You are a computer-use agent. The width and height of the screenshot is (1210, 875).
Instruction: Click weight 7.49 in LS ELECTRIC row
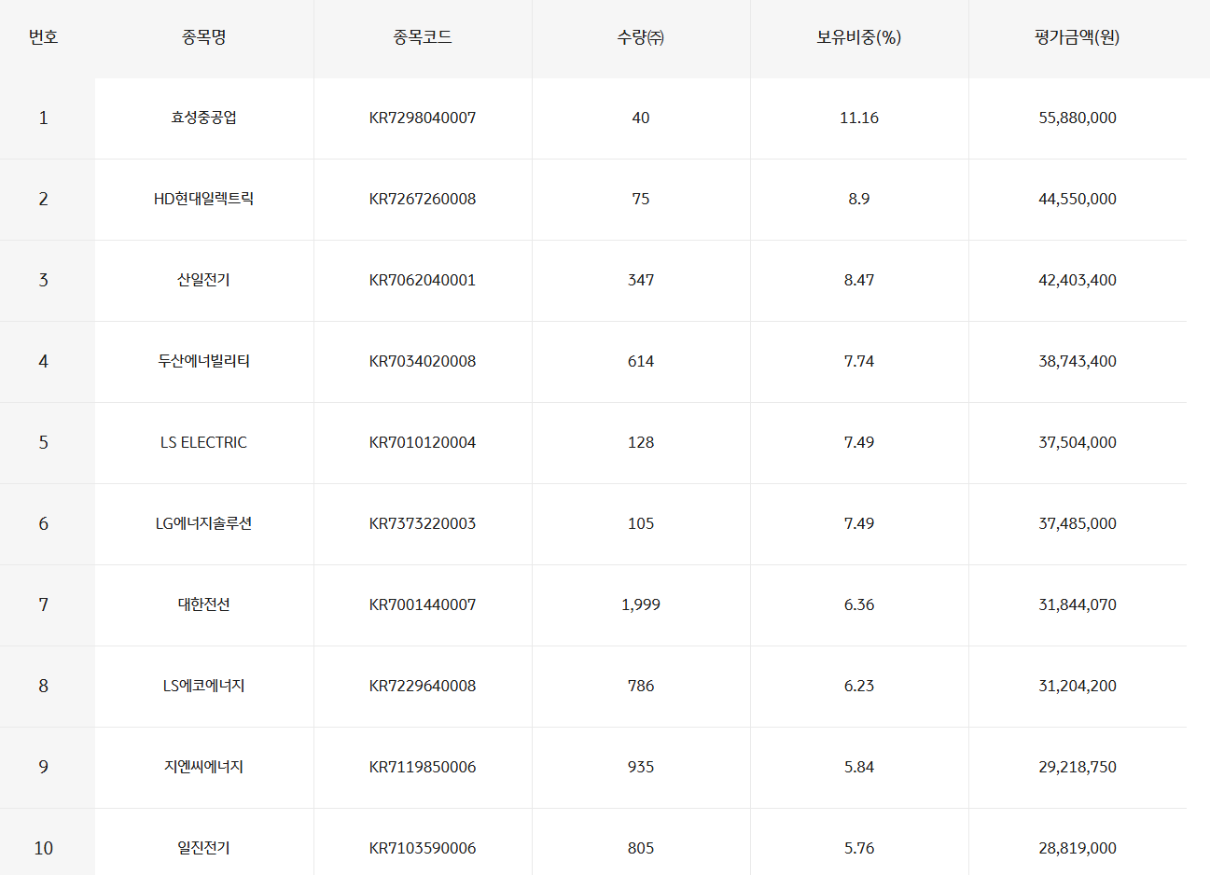[x=859, y=442]
